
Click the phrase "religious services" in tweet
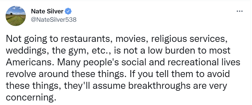[189, 39]
